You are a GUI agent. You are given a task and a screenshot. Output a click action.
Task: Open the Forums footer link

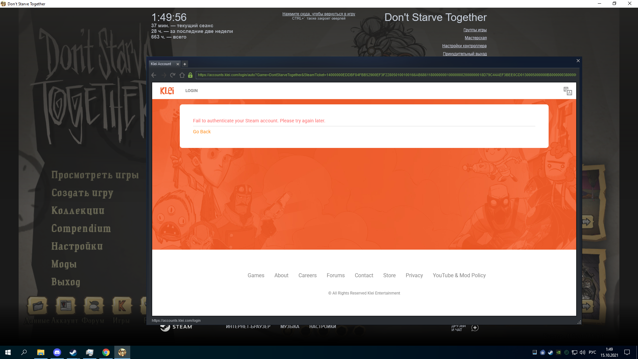(336, 275)
